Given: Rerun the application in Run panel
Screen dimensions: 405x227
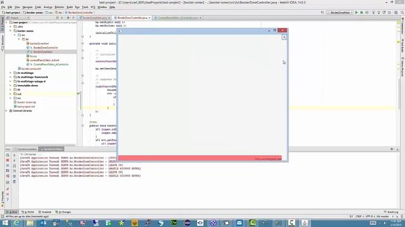Looking at the screenshot, I should (x=8, y=155).
